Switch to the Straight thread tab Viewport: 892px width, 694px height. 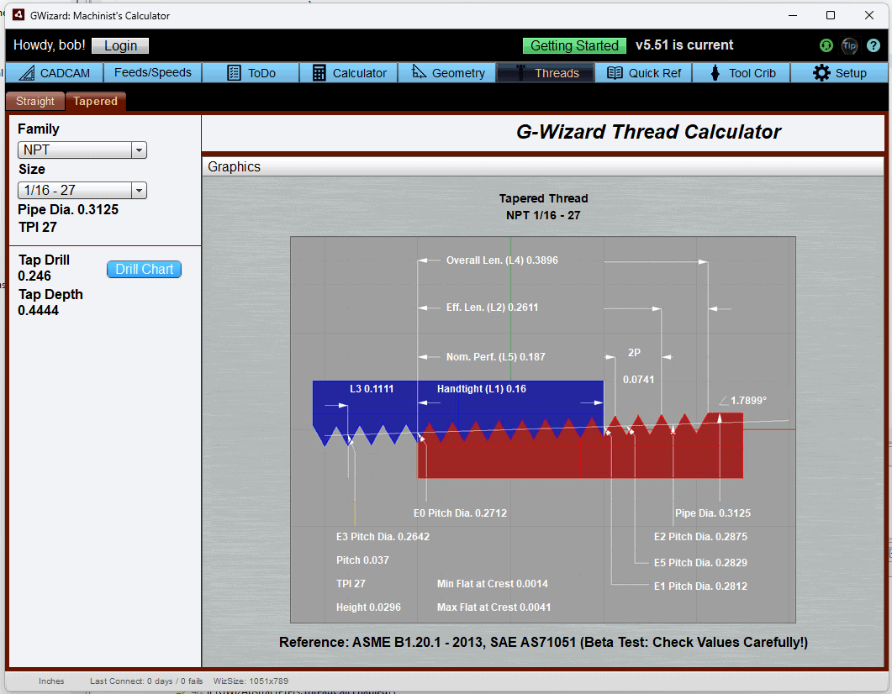pos(34,101)
